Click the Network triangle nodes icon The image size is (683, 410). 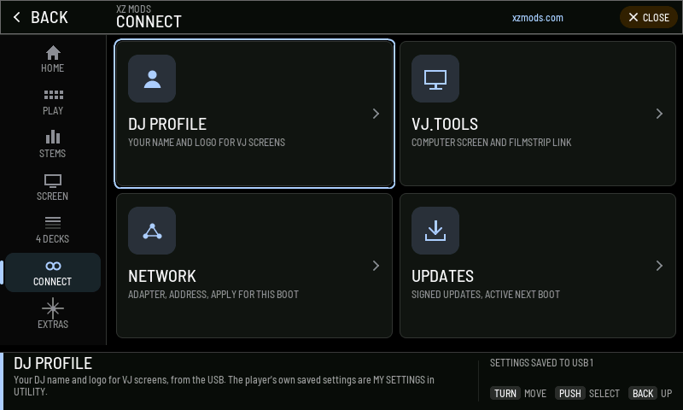point(152,231)
